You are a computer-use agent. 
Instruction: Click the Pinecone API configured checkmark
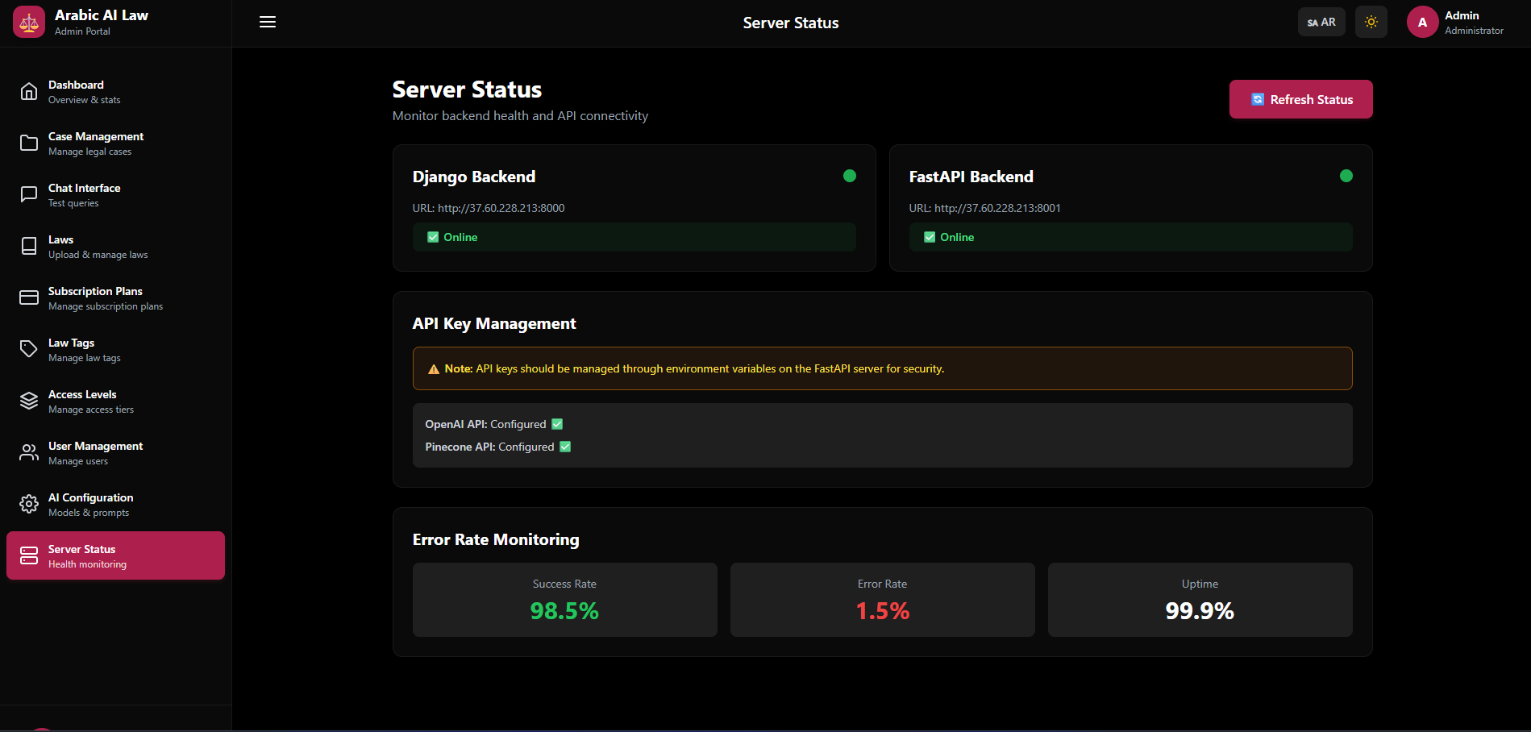point(565,447)
